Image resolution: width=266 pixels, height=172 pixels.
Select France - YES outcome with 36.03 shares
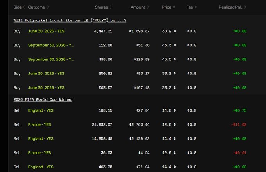(40, 153)
